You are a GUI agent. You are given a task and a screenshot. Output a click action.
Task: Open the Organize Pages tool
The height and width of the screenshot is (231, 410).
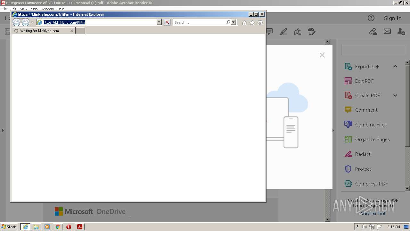click(x=372, y=139)
